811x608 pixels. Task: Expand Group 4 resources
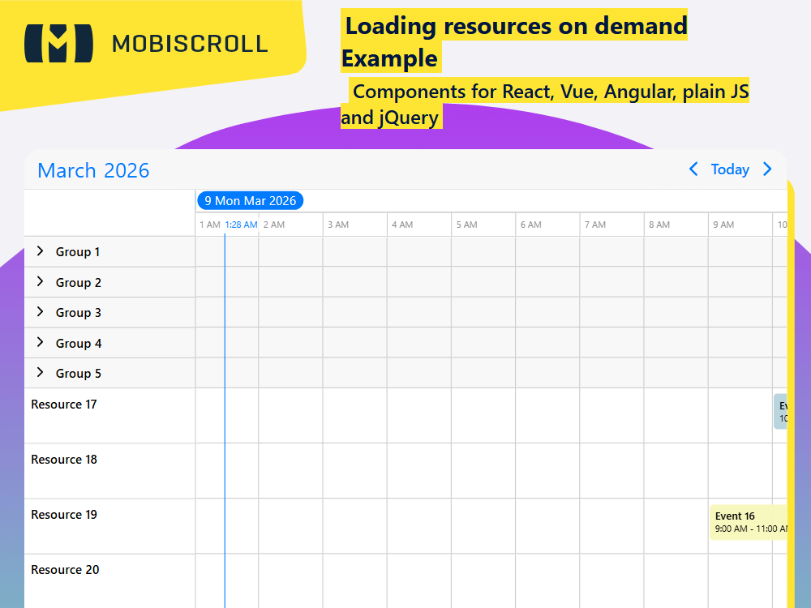pos(40,342)
